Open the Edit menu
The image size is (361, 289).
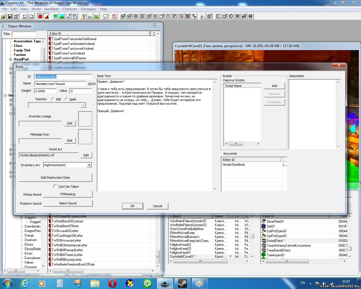point(14,9)
